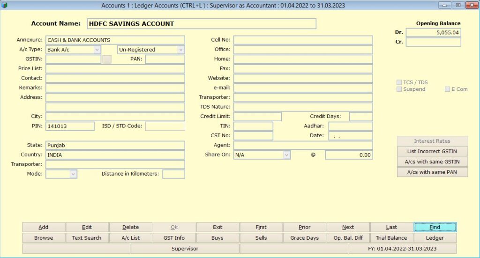Click the e-mail field
480x258 pixels.
(x=303, y=88)
